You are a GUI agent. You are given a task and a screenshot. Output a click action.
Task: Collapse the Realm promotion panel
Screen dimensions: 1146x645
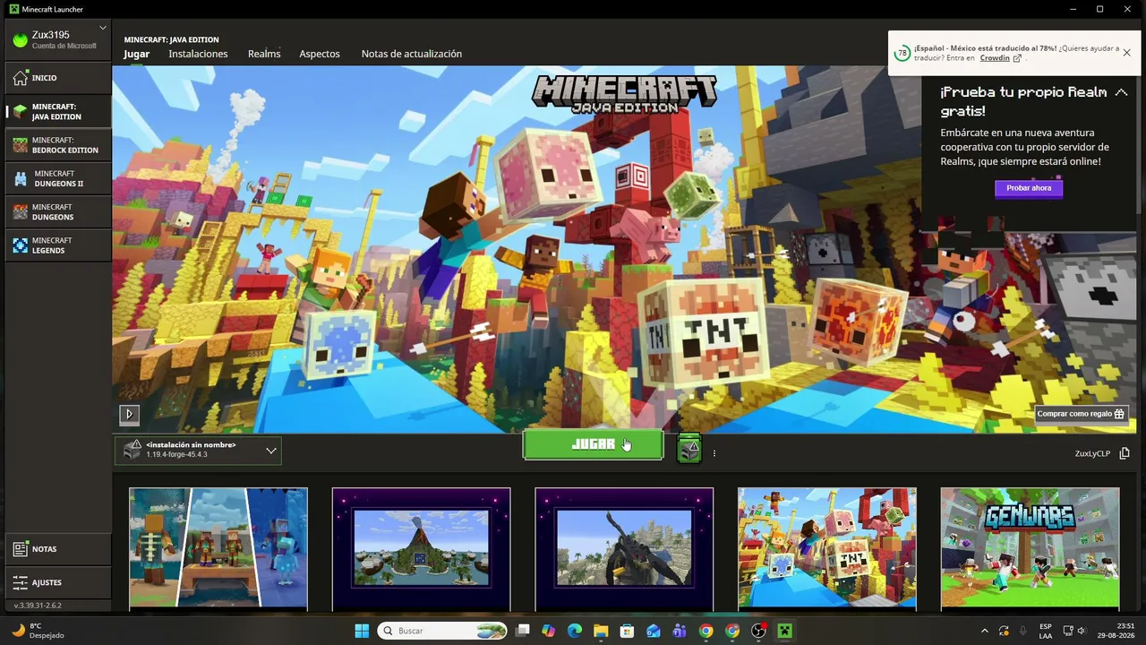(1121, 92)
